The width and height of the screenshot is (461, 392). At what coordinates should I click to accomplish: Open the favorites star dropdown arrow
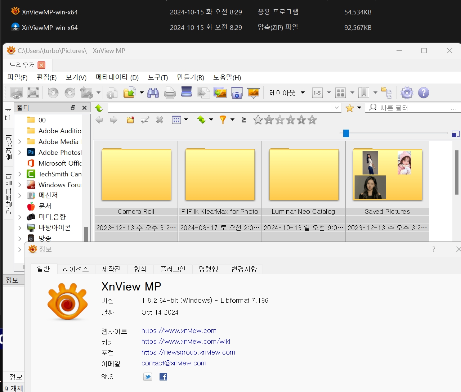point(359,108)
